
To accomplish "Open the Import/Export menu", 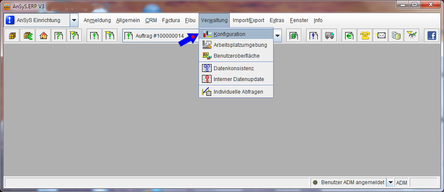I will click(248, 20).
